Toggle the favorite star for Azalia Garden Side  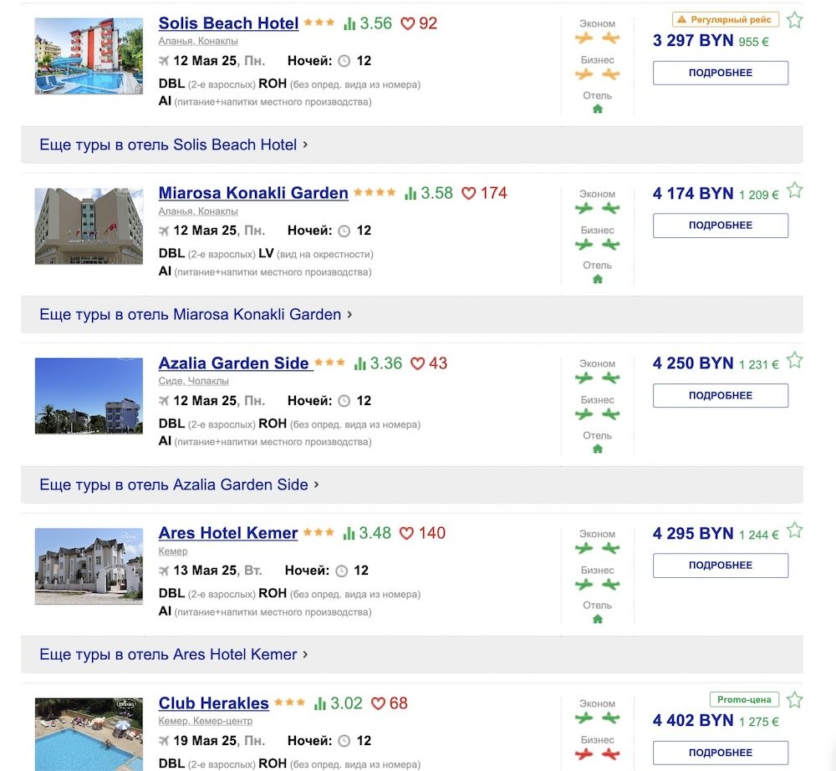point(795,360)
